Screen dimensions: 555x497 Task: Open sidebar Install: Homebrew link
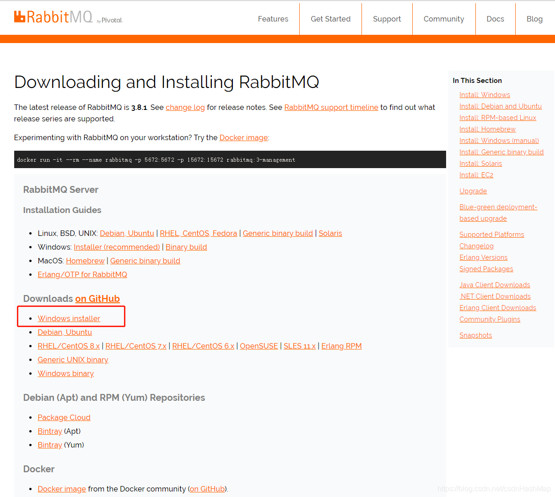pyautogui.click(x=487, y=129)
